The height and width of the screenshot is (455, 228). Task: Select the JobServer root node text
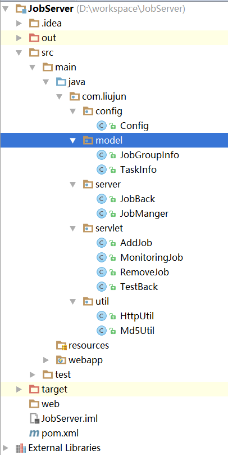click(x=51, y=9)
